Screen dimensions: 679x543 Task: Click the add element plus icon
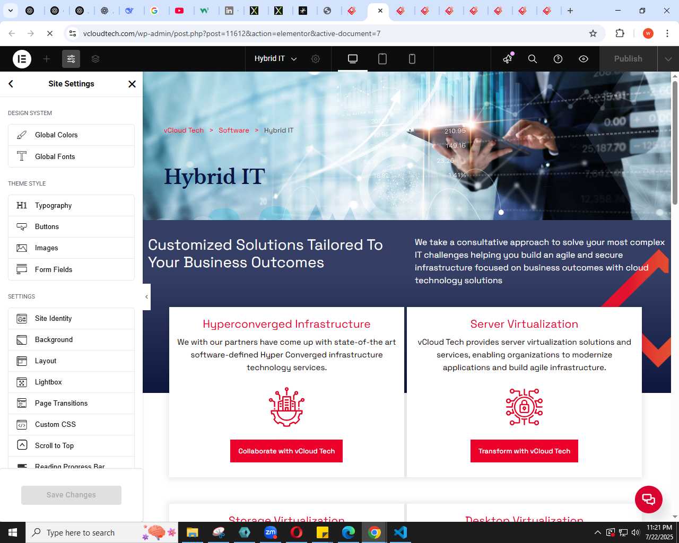47,59
